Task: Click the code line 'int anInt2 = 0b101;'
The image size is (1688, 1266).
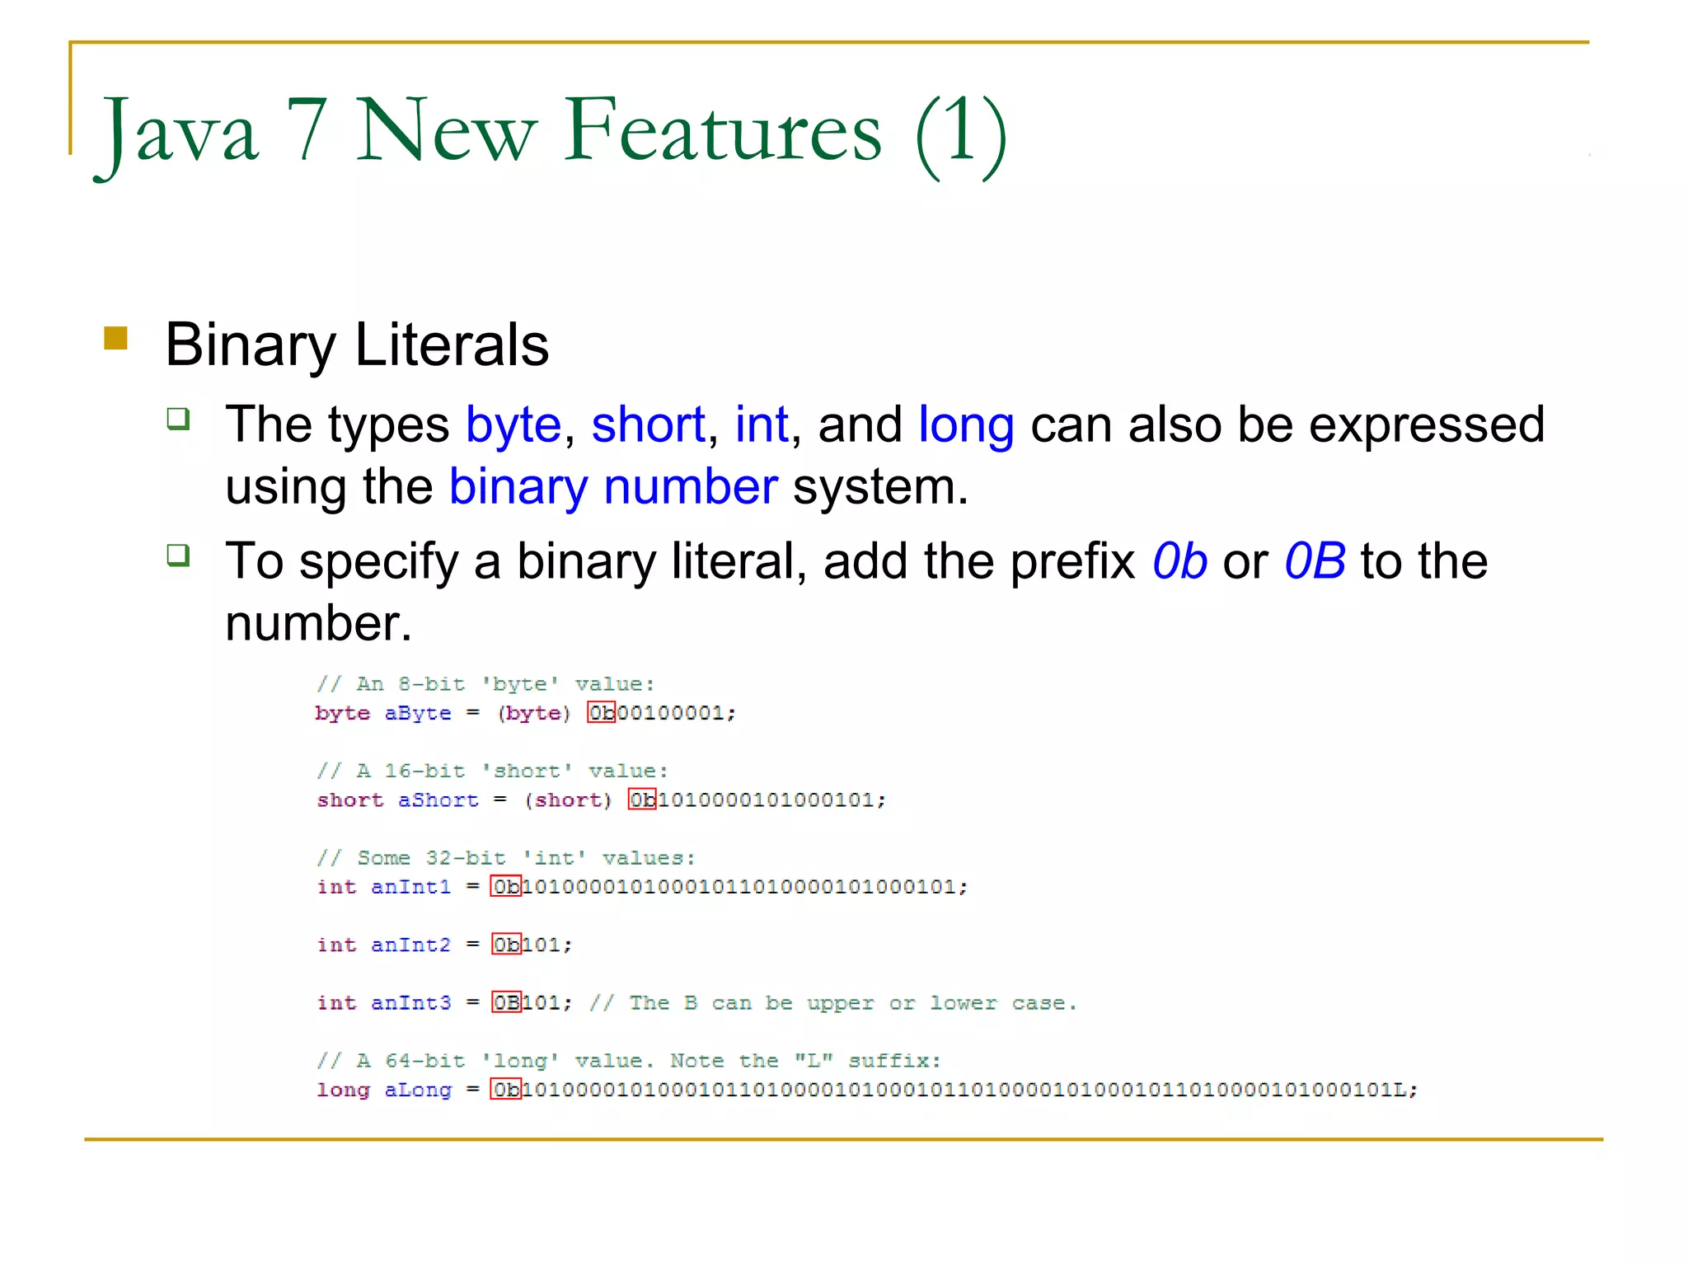Action: (444, 945)
